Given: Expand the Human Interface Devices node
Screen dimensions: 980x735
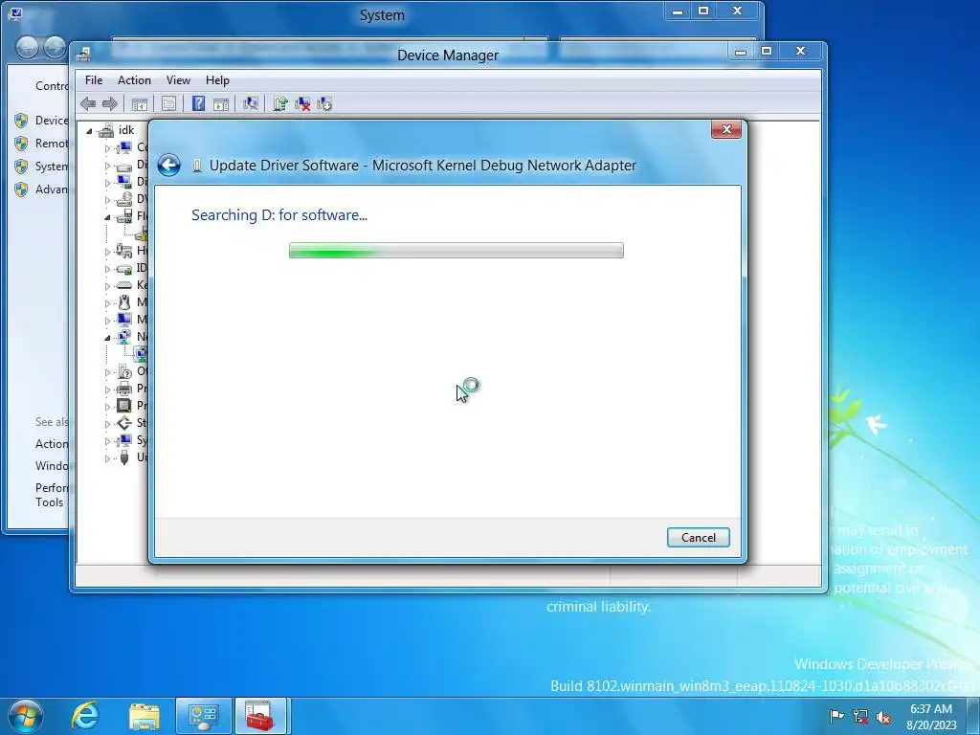Looking at the screenshot, I should (107, 252).
